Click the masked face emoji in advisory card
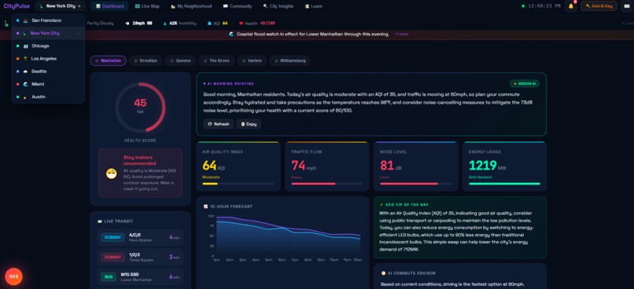Image resolution: width=634 pixels, height=289 pixels. tap(111, 174)
